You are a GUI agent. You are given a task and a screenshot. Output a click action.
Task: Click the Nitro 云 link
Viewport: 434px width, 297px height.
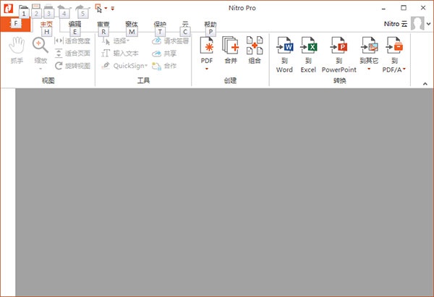tap(396, 24)
